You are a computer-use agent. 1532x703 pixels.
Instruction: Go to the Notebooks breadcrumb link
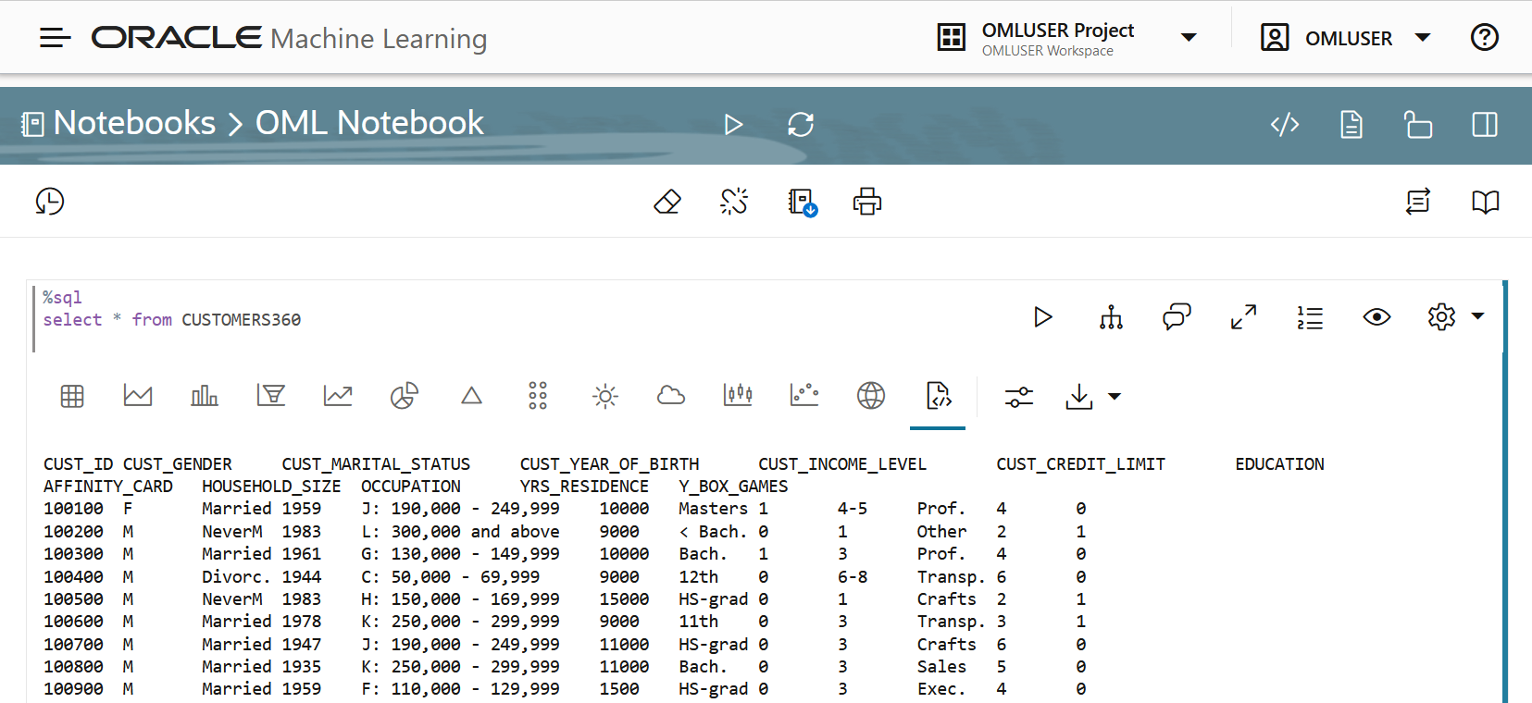pos(134,123)
